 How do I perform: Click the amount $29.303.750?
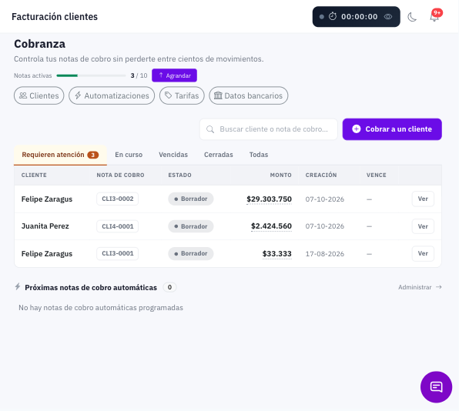(x=269, y=199)
